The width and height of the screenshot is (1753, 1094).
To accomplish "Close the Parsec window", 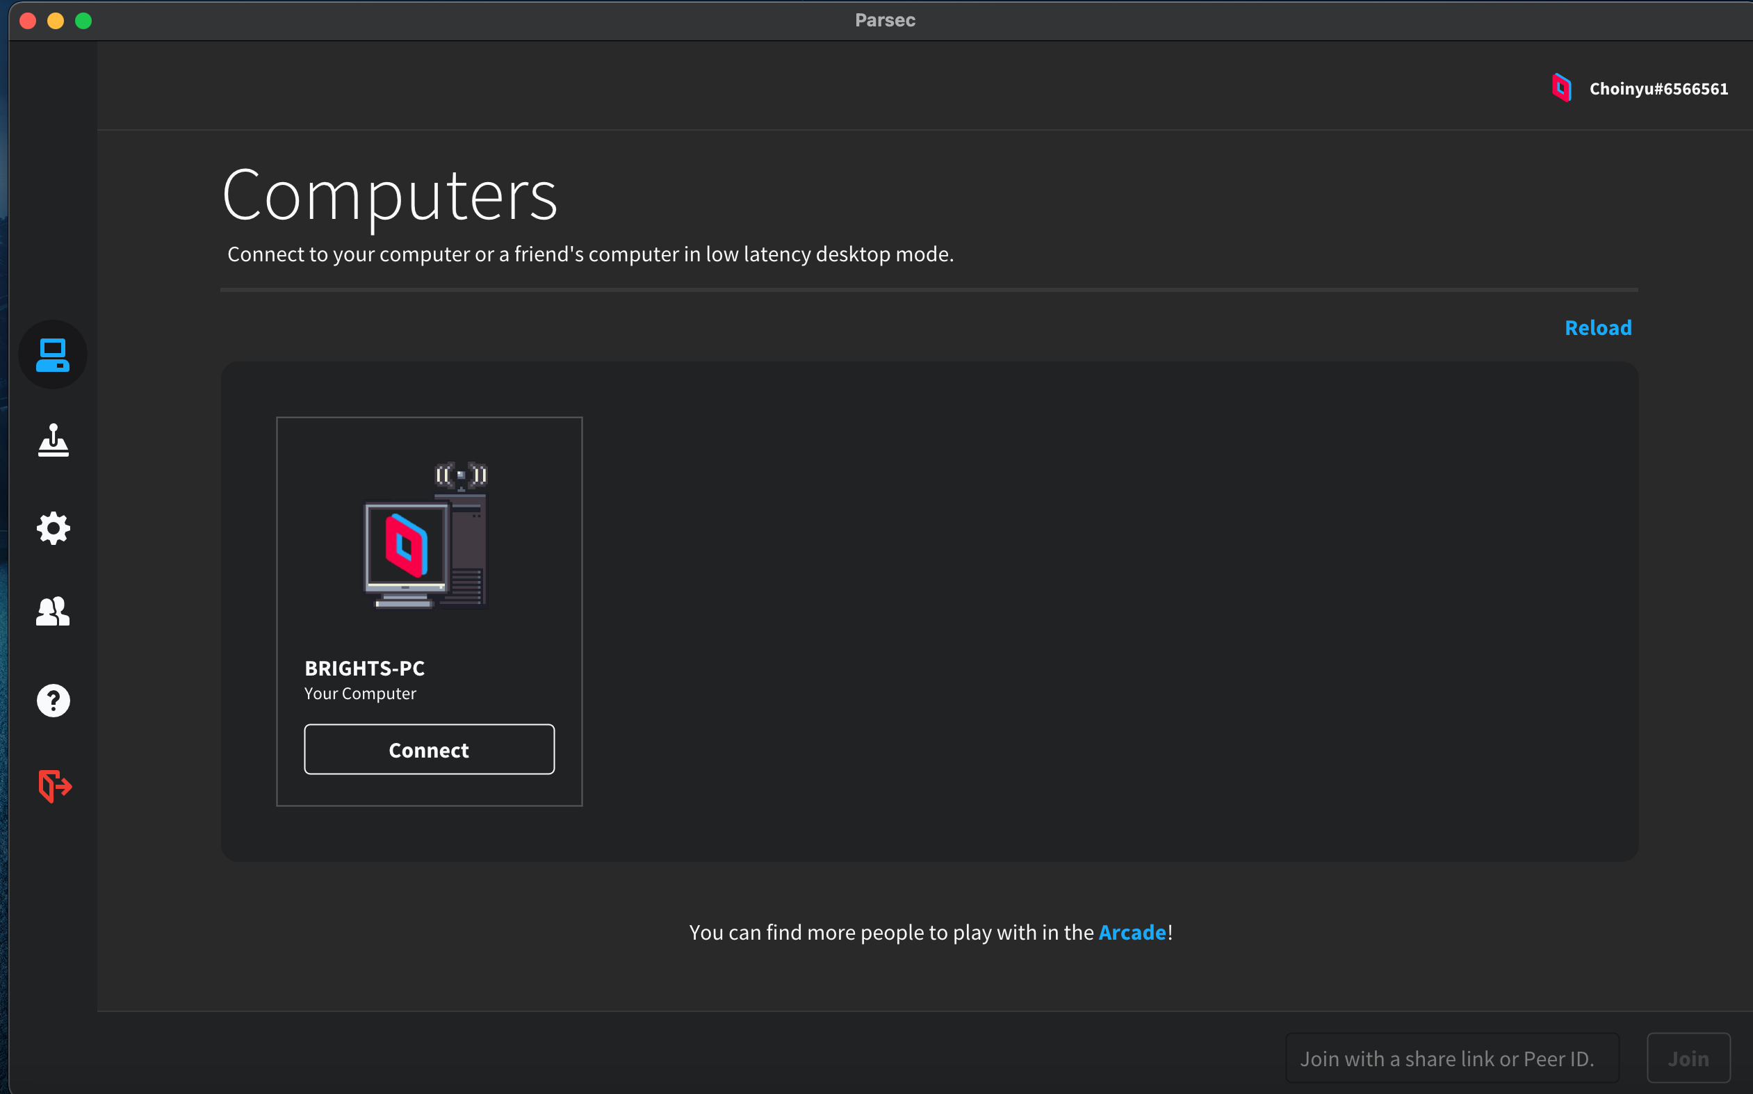I will (x=28, y=20).
